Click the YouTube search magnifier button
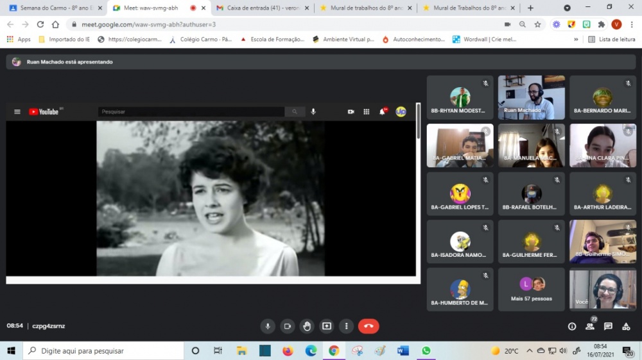642x360 pixels. pos(295,111)
